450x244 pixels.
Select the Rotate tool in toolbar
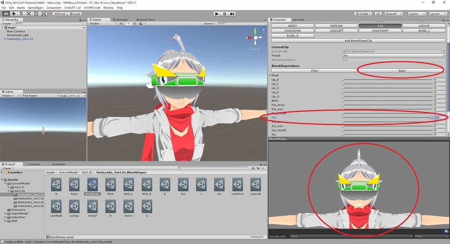pos(21,14)
